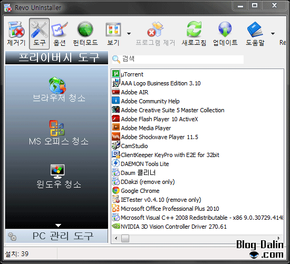The height and width of the screenshot is (264, 290).
Task: Click the horizontal scrollbar thumb
Action: point(125,239)
